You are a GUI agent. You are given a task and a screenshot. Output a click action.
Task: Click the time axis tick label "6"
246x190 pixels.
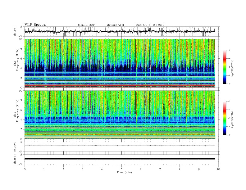click(x=141, y=169)
